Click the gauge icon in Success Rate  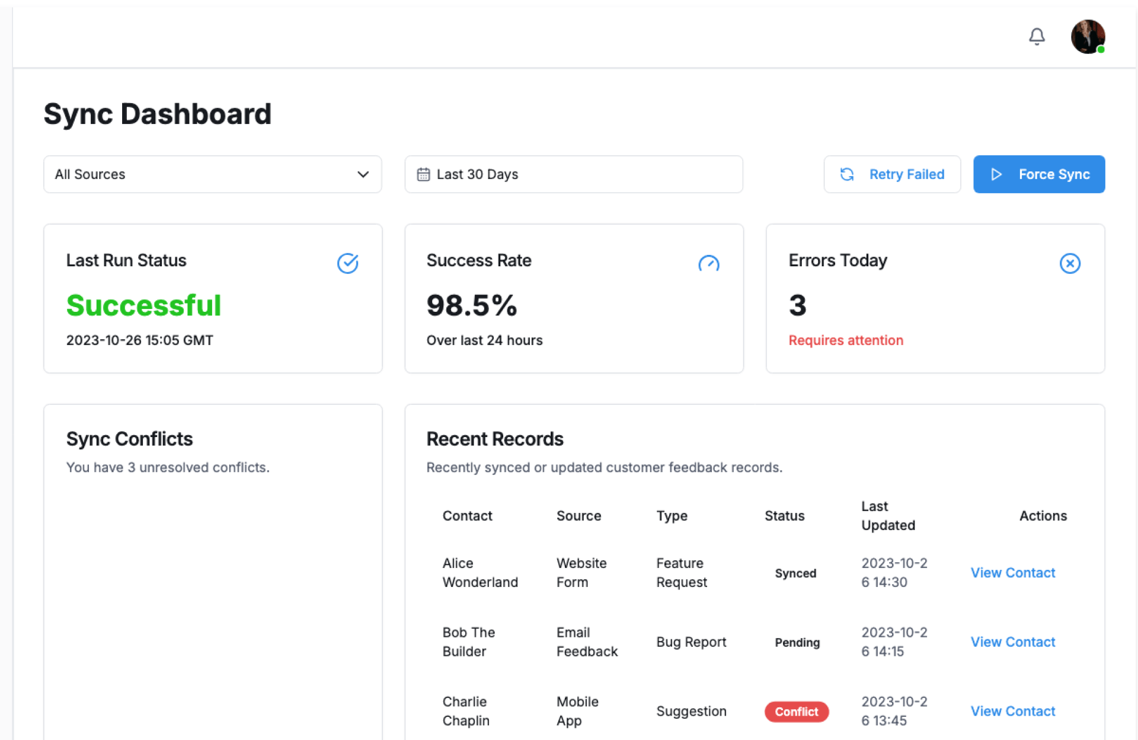point(709,263)
